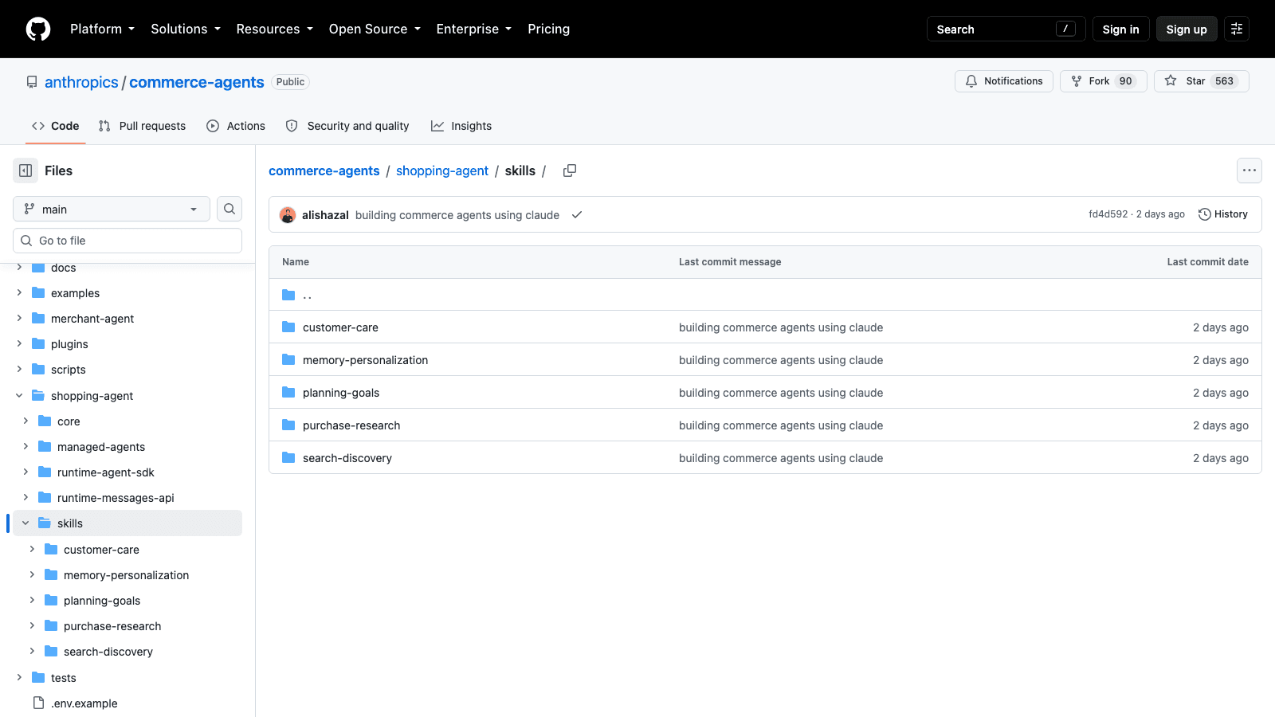Click the parent directory folder icon
Screen dimensions: 1275x717
point(288,295)
